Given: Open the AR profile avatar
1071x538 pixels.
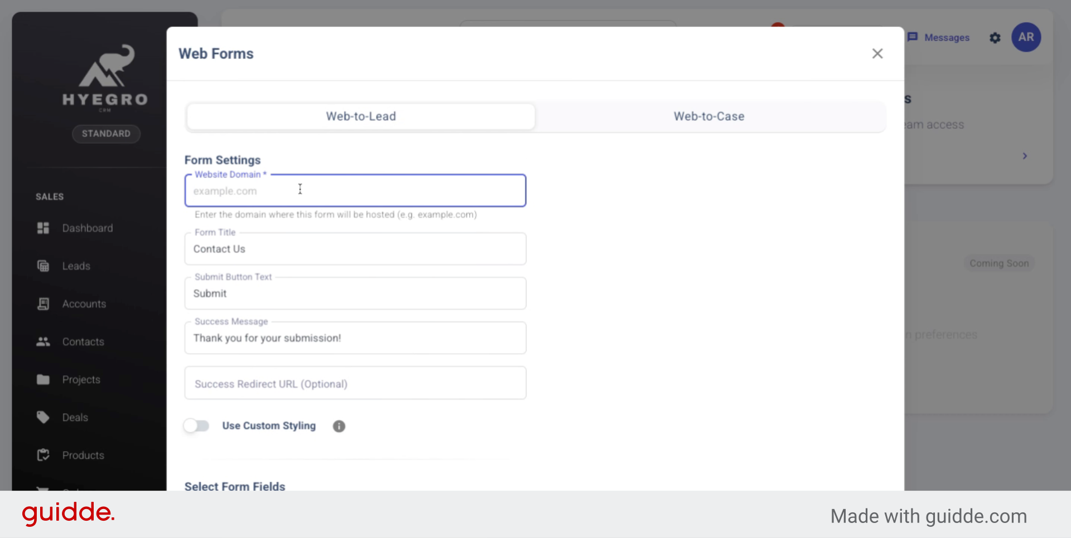Looking at the screenshot, I should (x=1026, y=37).
